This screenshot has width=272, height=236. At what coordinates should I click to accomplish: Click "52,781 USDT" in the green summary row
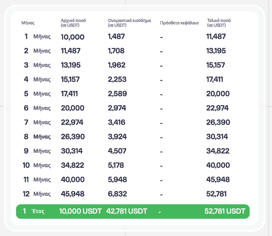click(225, 211)
